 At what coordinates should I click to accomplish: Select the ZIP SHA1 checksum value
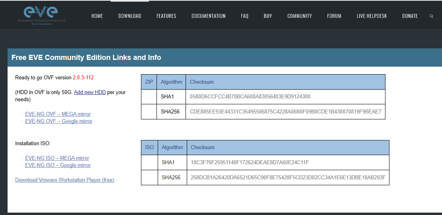click(250, 97)
